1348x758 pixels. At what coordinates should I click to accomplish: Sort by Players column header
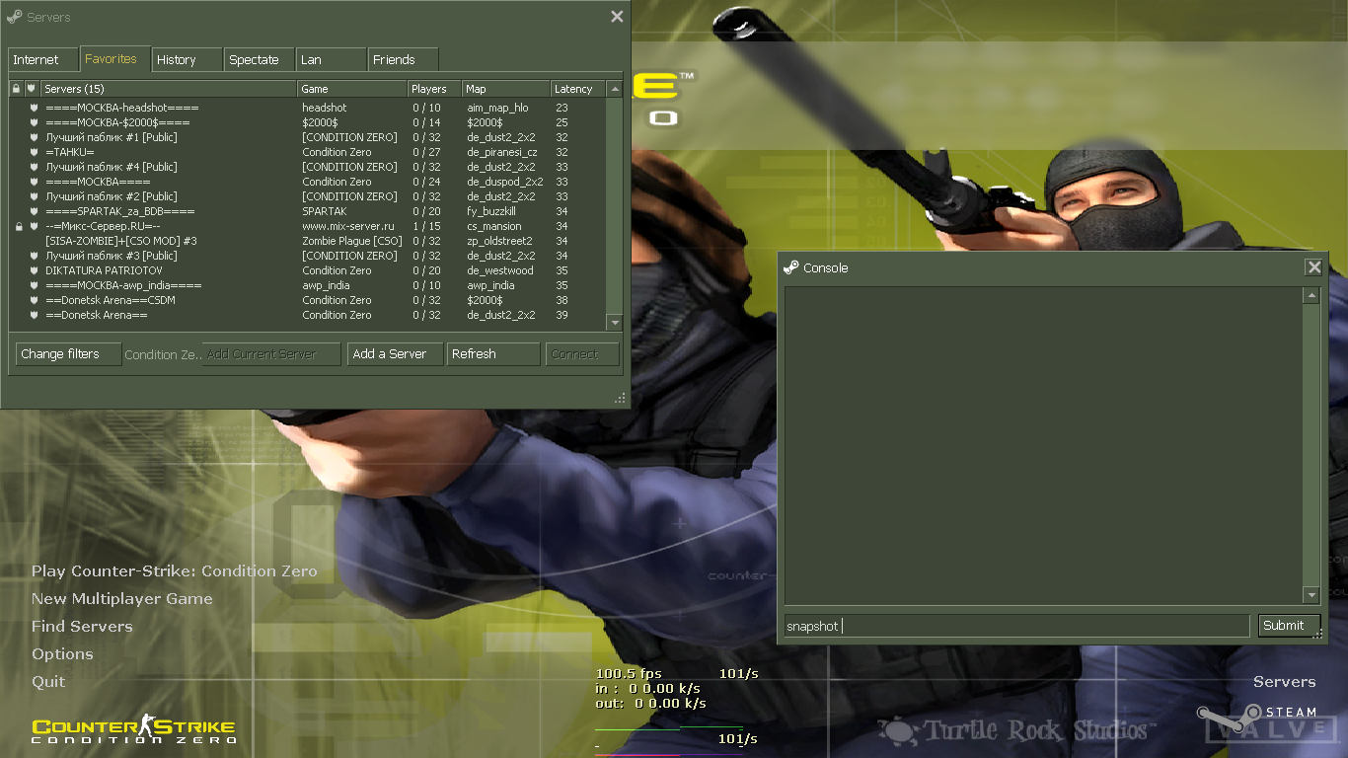435,89
